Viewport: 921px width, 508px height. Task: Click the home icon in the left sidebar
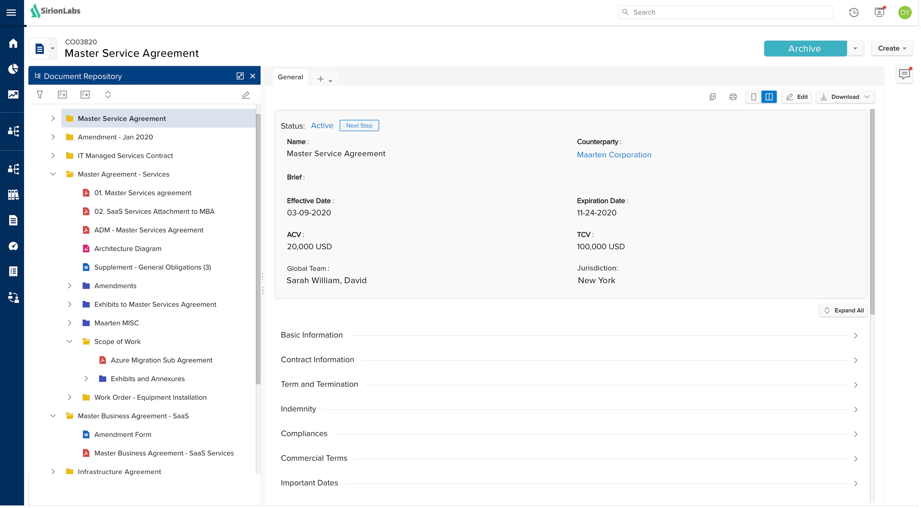(12, 43)
